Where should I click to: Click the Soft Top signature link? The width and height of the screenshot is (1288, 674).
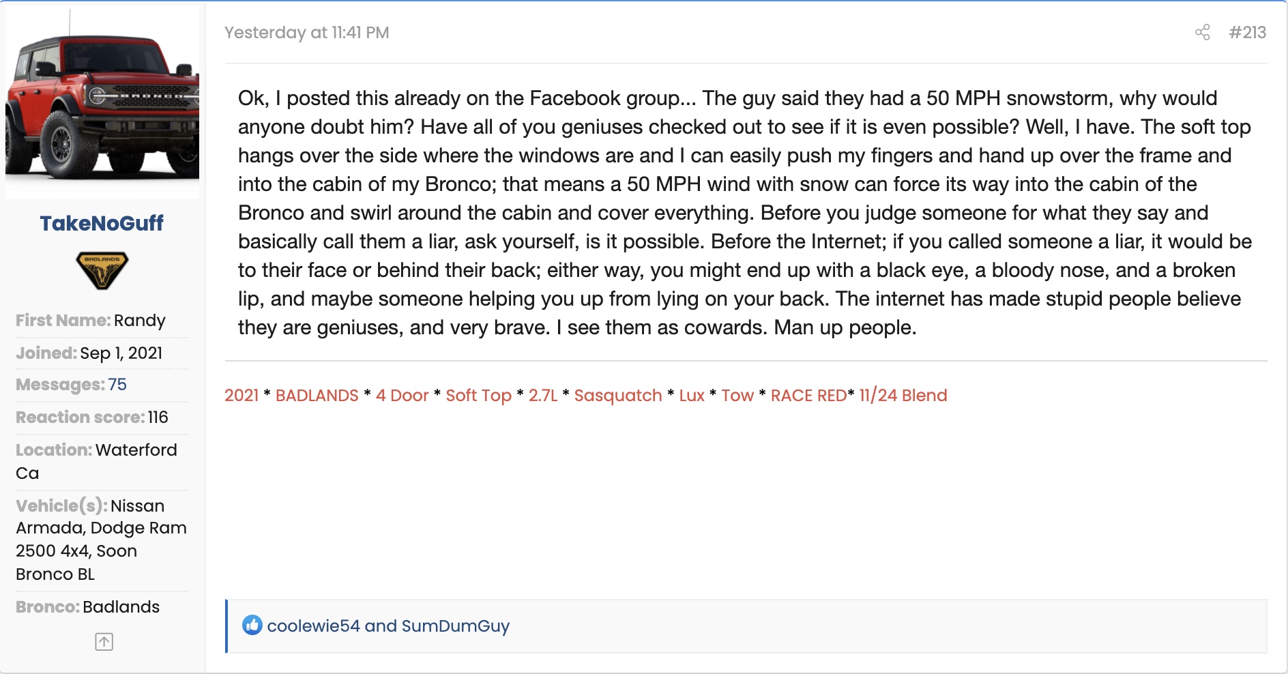click(478, 396)
